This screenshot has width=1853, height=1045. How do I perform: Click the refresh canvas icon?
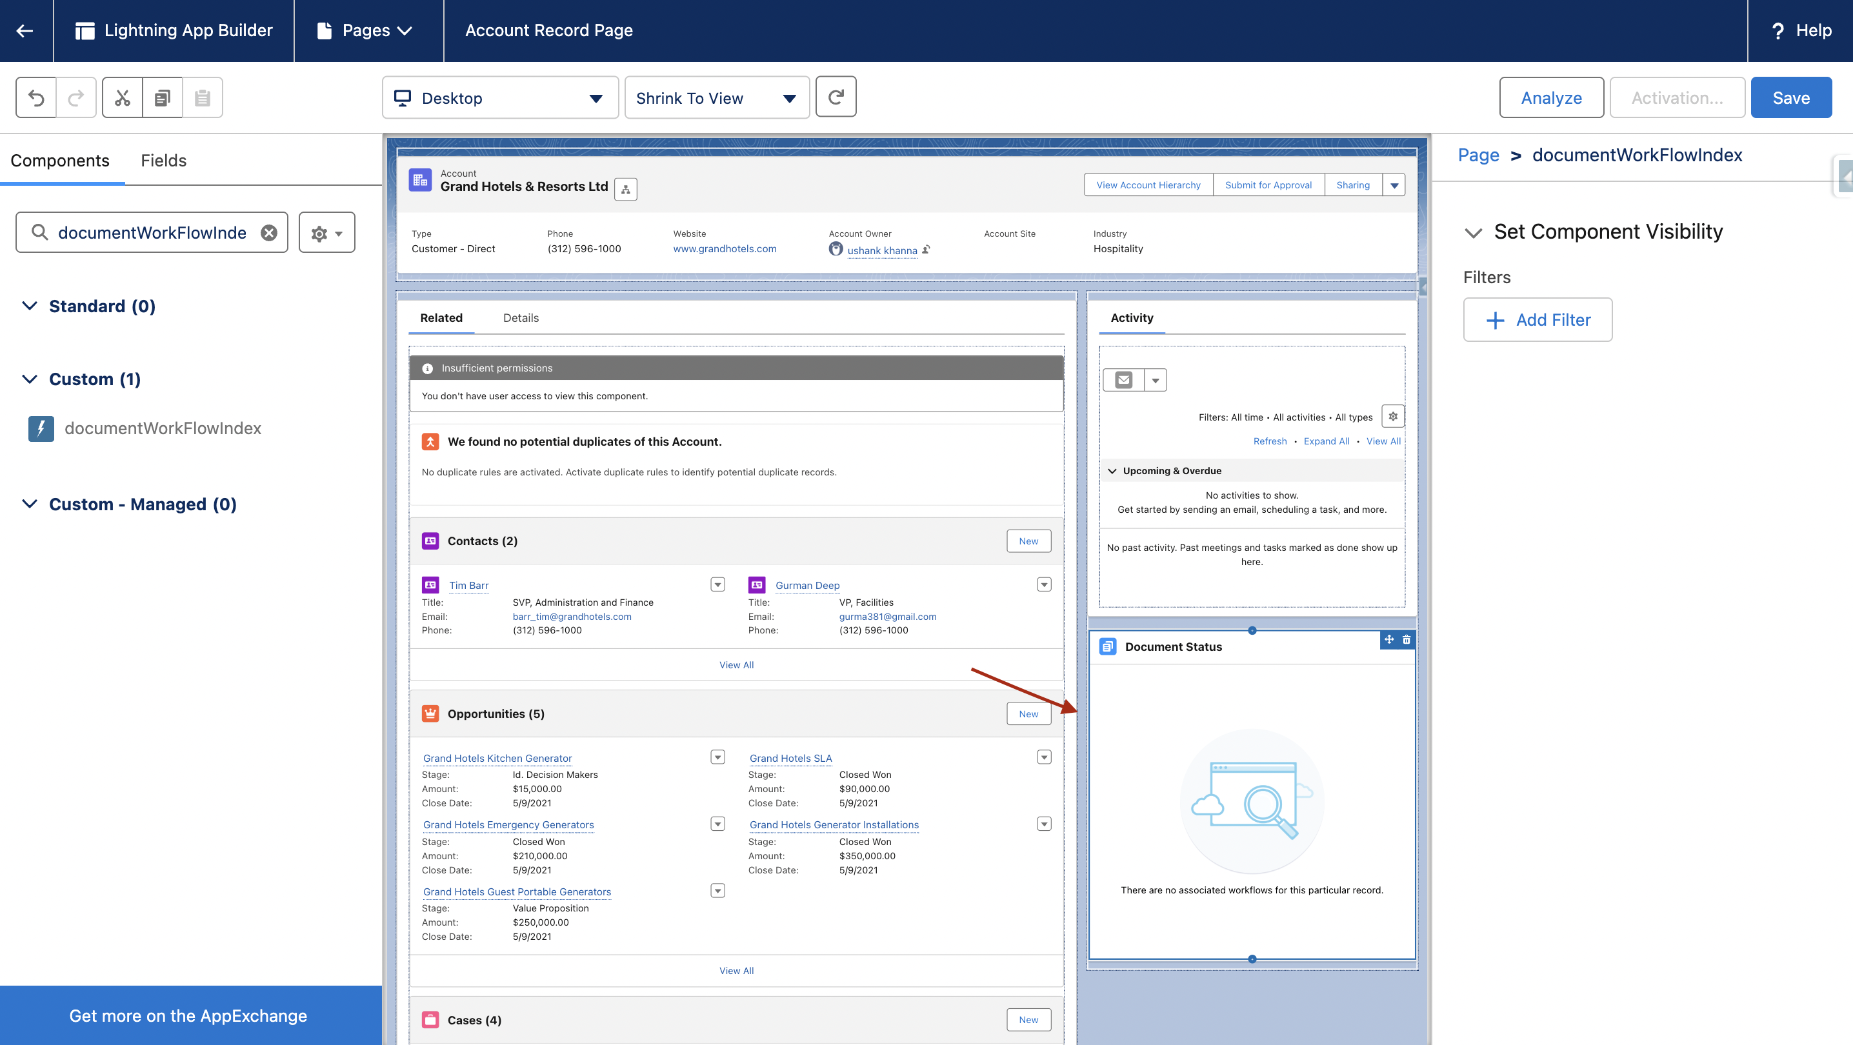point(836,96)
